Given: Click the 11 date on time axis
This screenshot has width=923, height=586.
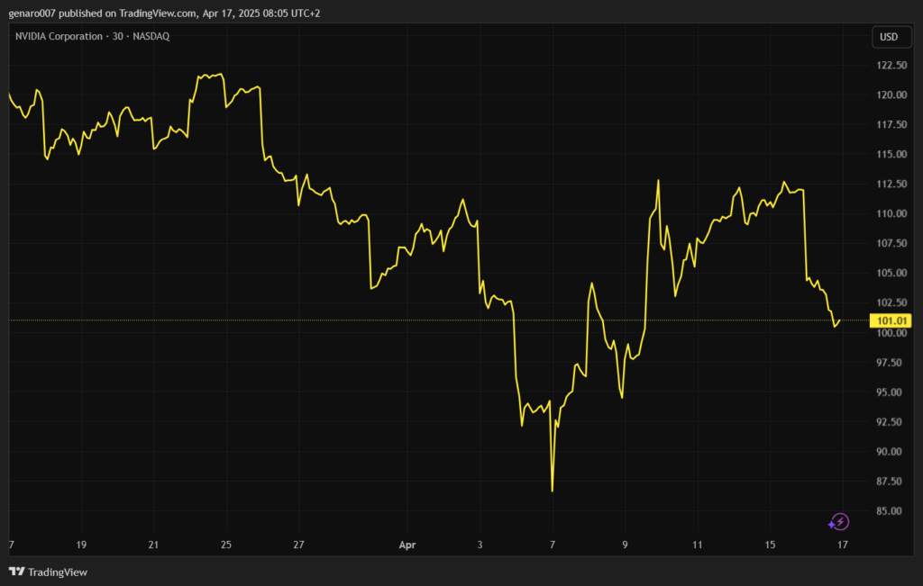Looking at the screenshot, I should (x=697, y=545).
